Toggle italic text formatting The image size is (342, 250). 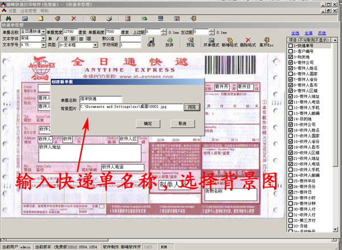pos(58,39)
